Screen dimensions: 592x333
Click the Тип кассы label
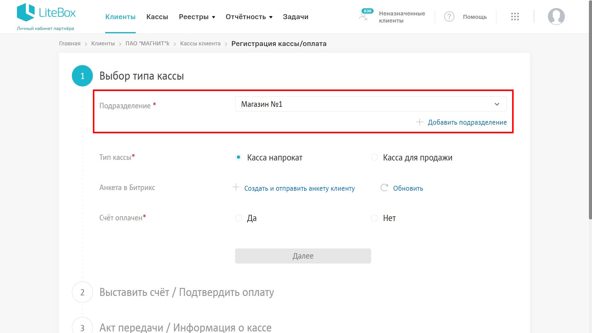(x=115, y=157)
